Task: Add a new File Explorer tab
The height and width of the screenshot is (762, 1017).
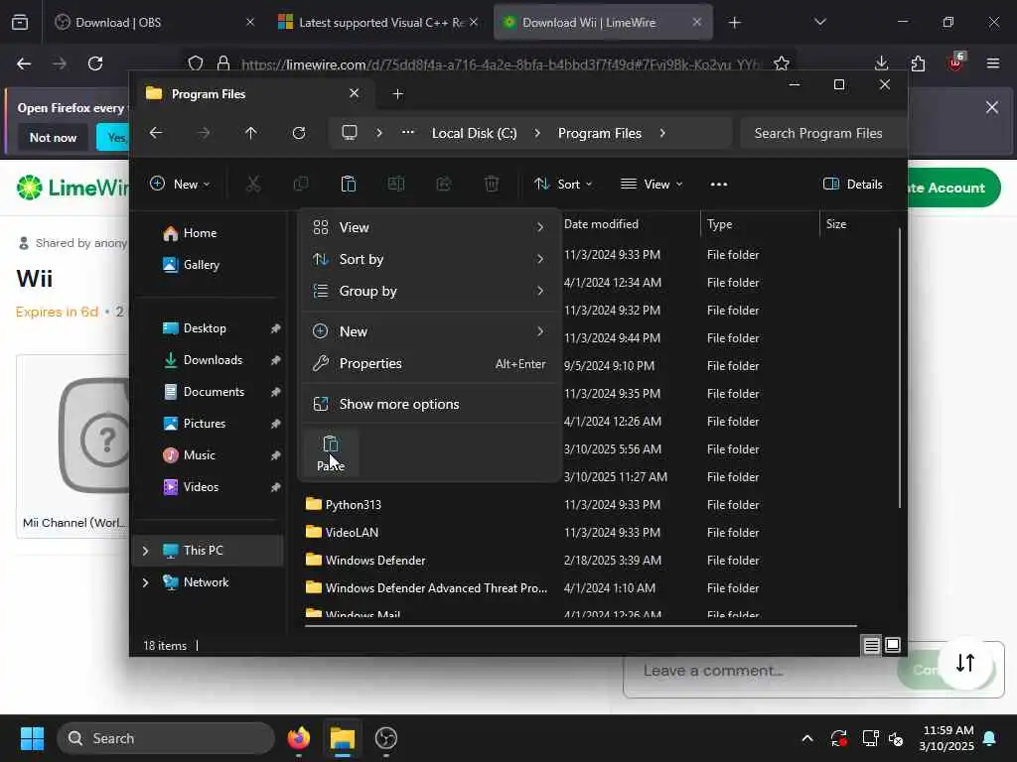Action: click(x=397, y=94)
